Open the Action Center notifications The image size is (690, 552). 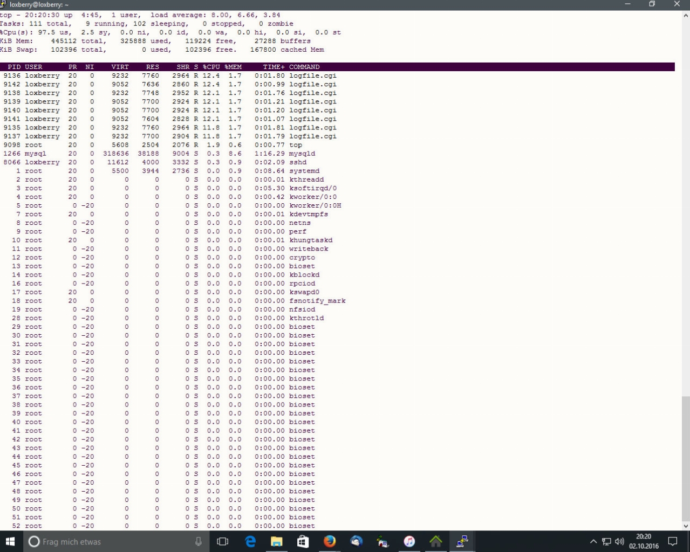pos(673,541)
